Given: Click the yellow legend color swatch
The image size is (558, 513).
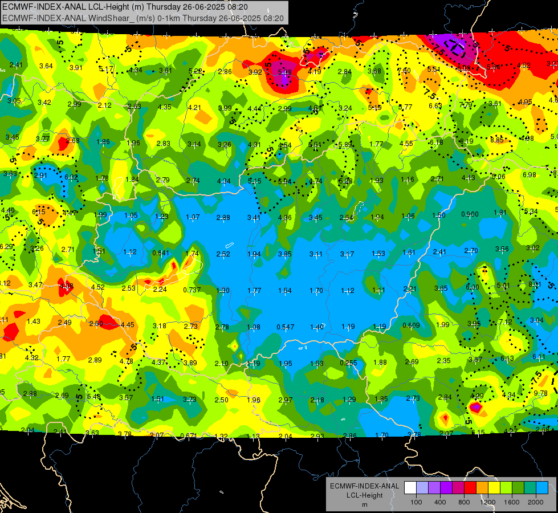Looking at the screenshot, I should [494, 487].
